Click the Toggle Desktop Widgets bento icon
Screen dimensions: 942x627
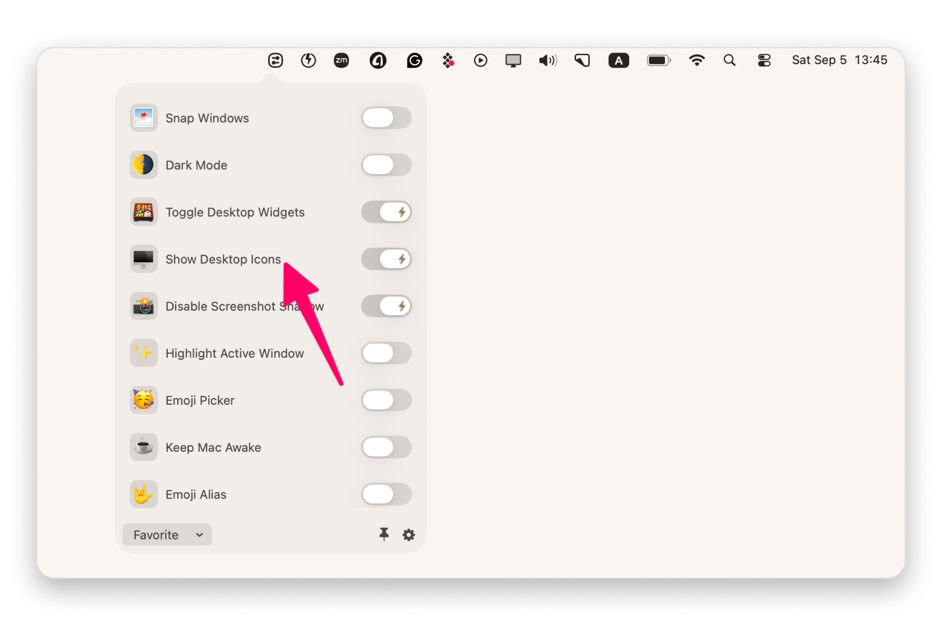click(144, 212)
